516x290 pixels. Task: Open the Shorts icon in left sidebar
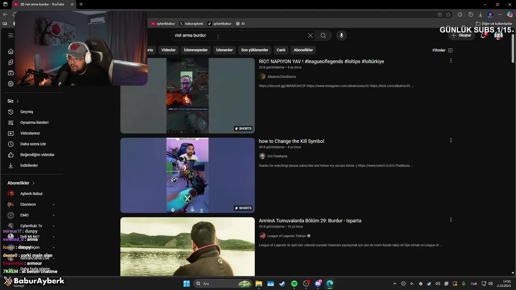[11, 62]
